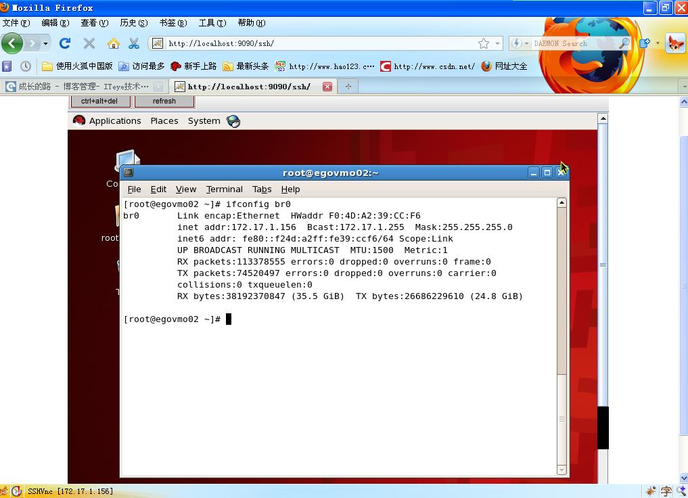Open the Applications menu on the remote desktop
This screenshot has width=688, height=498.
coord(114,120)
